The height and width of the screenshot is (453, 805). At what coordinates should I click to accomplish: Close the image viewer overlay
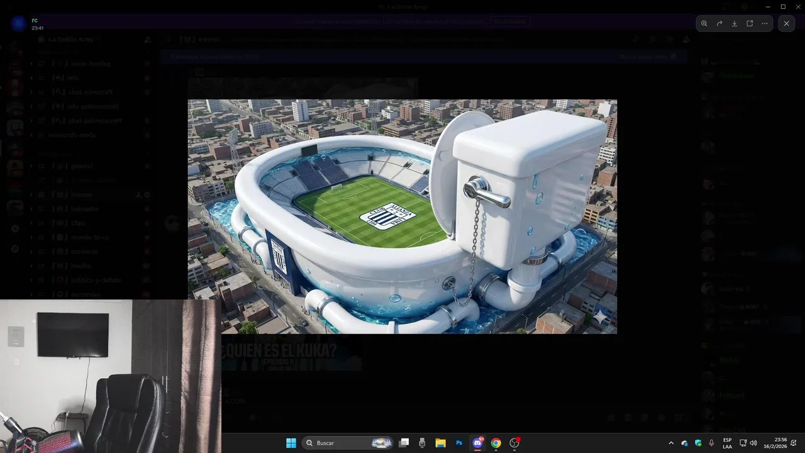click(x=786, y=23)
